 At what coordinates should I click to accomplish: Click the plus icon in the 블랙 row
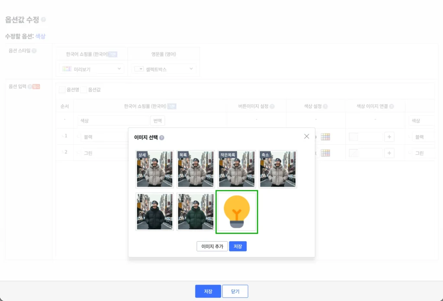(389, 137)
